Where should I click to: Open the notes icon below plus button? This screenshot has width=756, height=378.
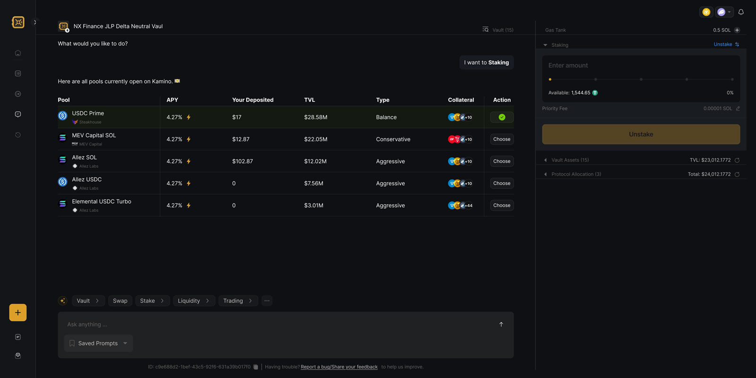pyautogui.click(x=18, y=337)
